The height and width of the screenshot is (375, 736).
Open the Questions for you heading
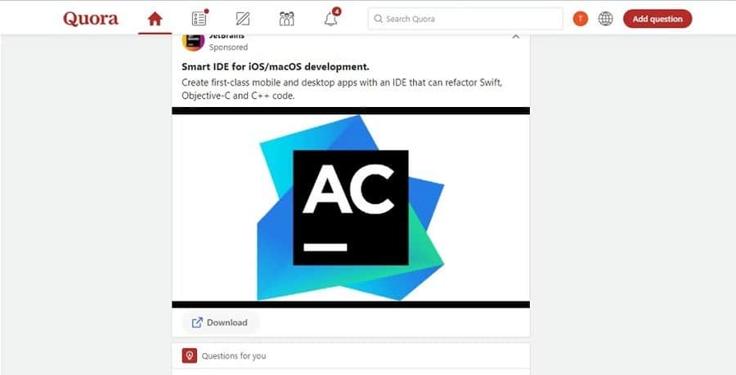click(234, 355)
